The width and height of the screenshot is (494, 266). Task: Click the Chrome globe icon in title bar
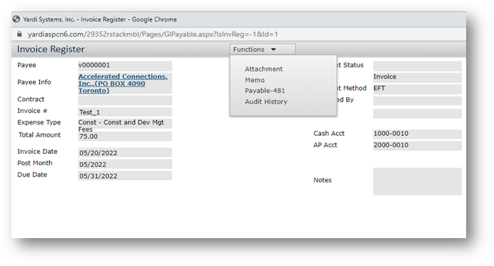click(16, 19)
